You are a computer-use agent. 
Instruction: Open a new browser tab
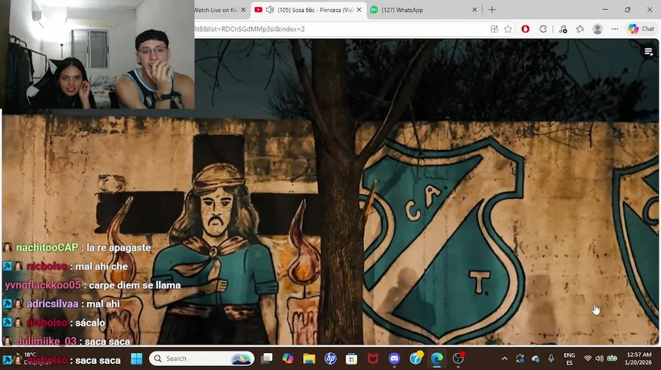(492, 10)
